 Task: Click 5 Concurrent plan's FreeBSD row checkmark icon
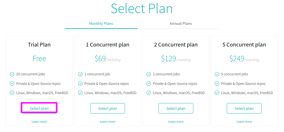click(x=217, y=93)
